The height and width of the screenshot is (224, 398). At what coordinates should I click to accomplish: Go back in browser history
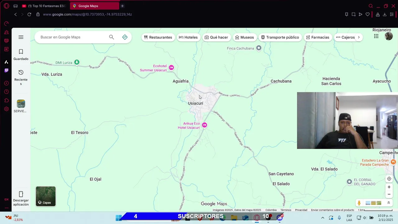[16, 14]
